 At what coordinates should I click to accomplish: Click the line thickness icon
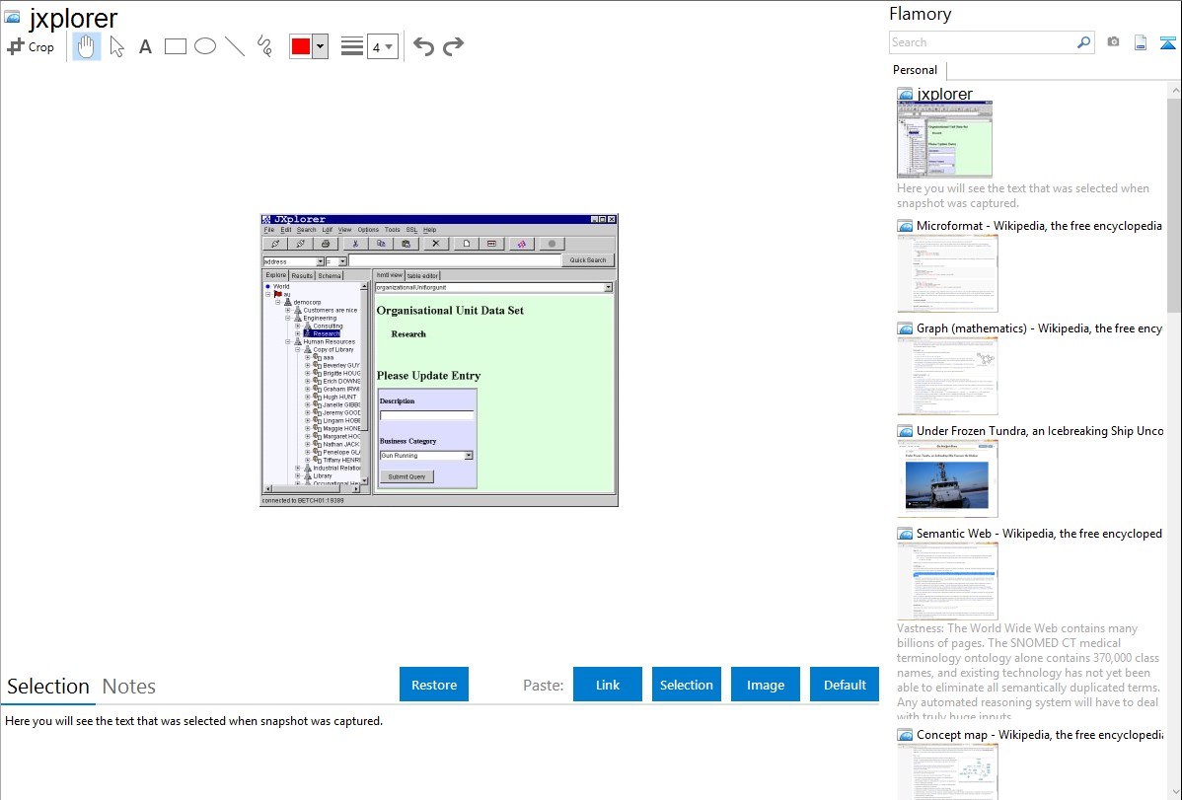click(x=351, y=46)
